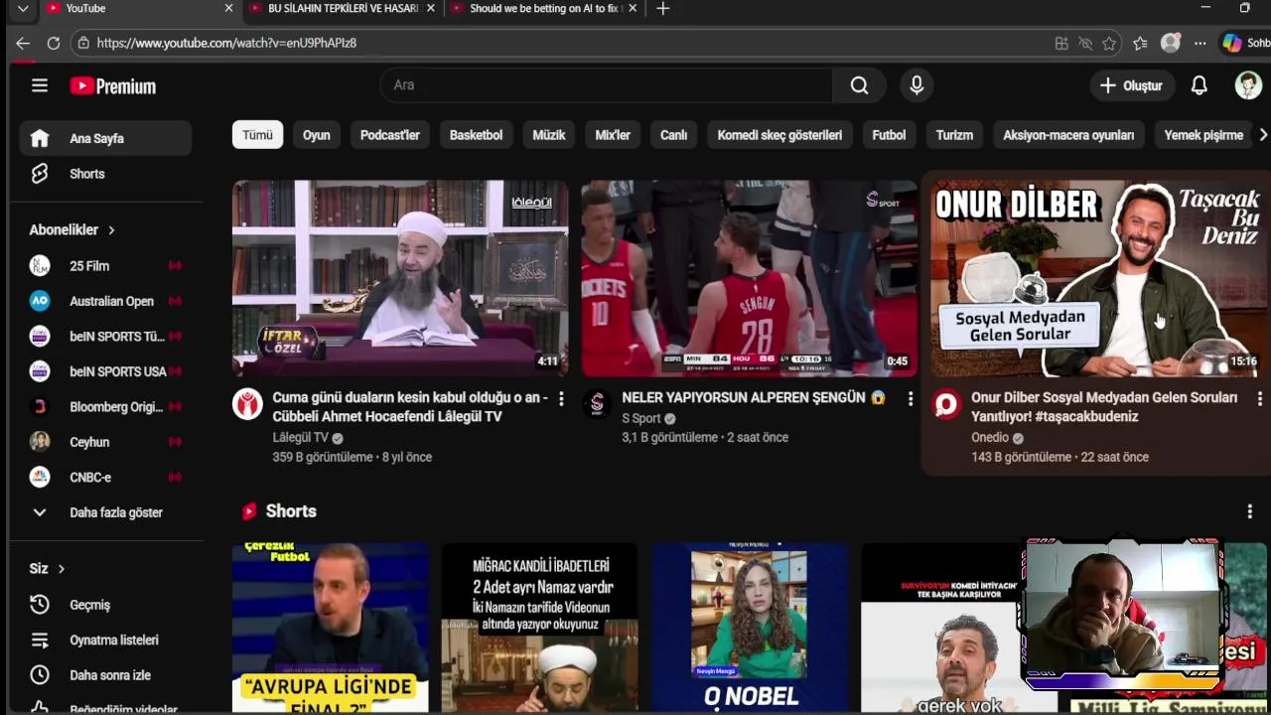Screen dimensions: 1271x715
Task: Open the notifications bell
Action: (x=1200, y=85)
